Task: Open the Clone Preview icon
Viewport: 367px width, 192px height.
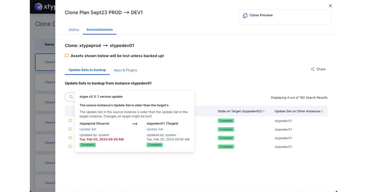Action: [245, 15]
